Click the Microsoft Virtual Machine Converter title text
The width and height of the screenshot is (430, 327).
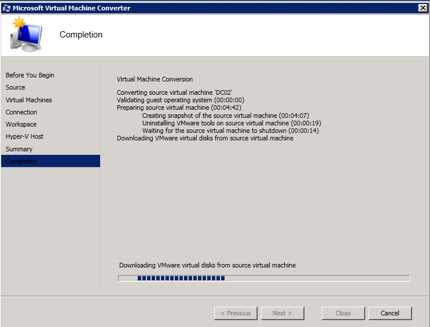coord(72,8)
